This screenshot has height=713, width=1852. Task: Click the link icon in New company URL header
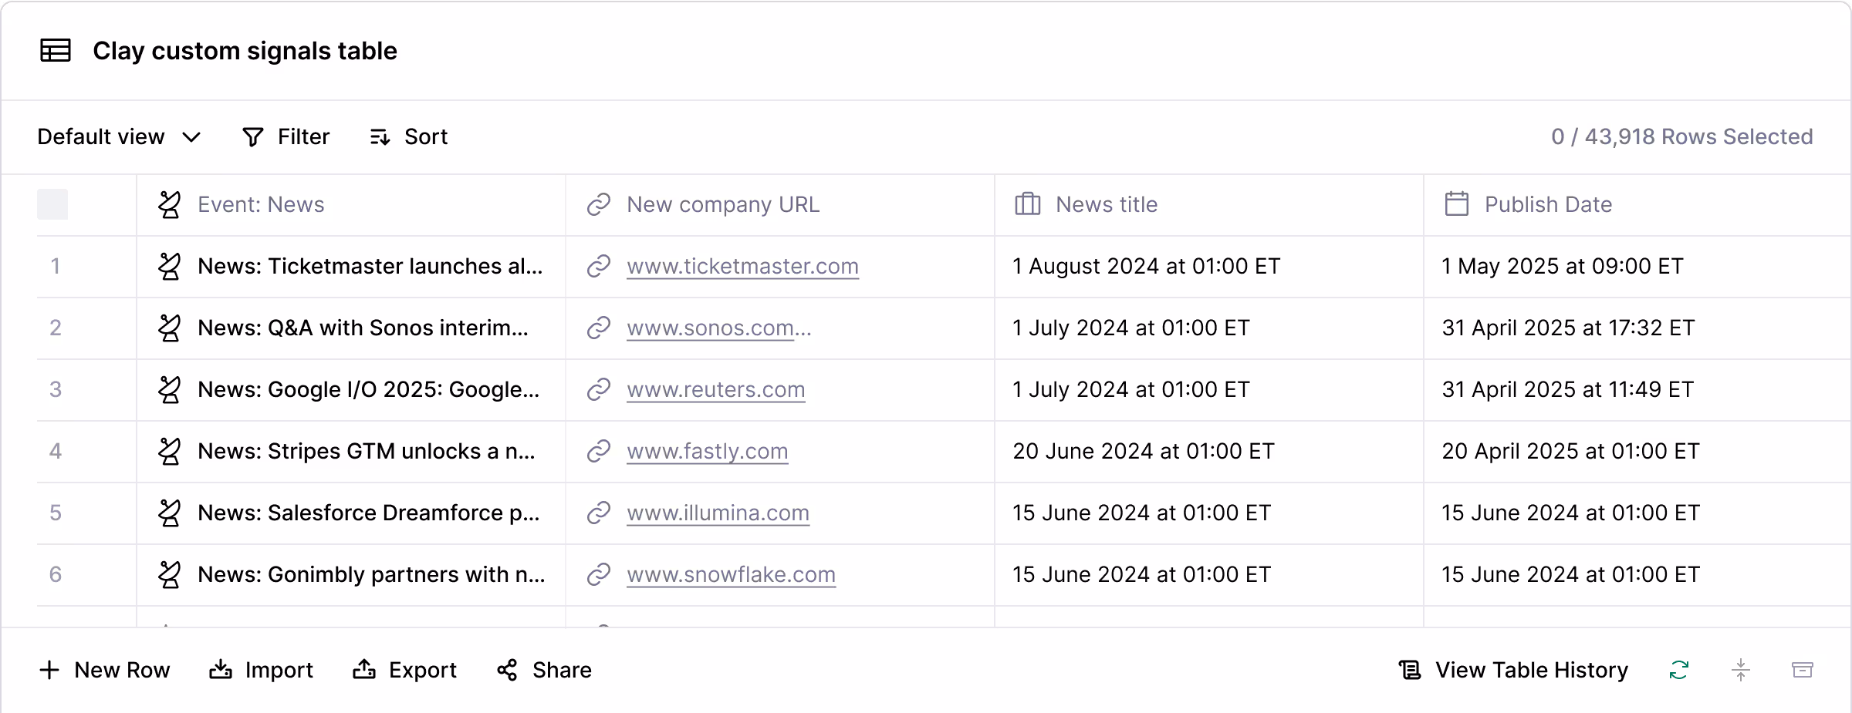(x=598, y=203)
